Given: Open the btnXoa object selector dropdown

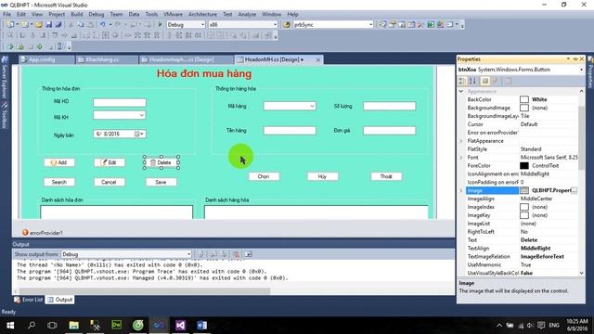Looking at the screenshot, I should click(581, 70).
